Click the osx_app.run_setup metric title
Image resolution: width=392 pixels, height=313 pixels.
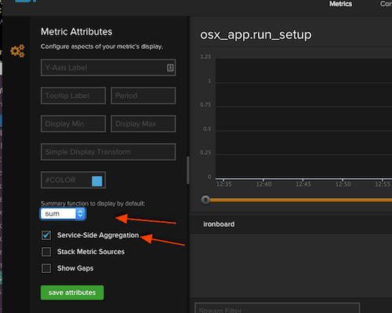(256, 35)
